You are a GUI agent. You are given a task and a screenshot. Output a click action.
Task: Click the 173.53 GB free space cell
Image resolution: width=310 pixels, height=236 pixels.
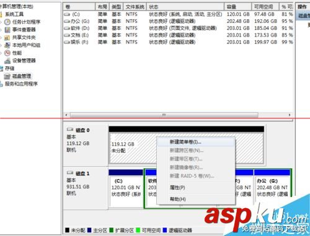(x=265, y=35)
